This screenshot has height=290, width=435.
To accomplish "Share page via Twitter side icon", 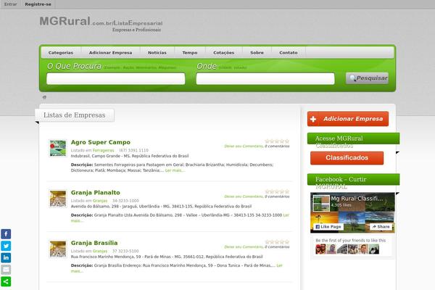I will (x=6, y=246).
